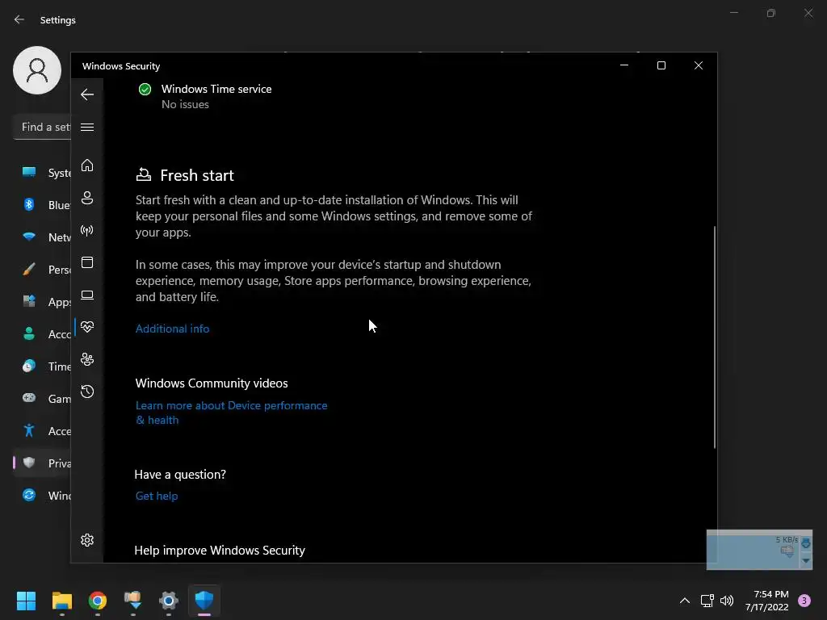The width and height of the screenshot is (827, 620).
Task: Maximize the Windows Security window
Action: pyautogui.click(x=661, y=65)
